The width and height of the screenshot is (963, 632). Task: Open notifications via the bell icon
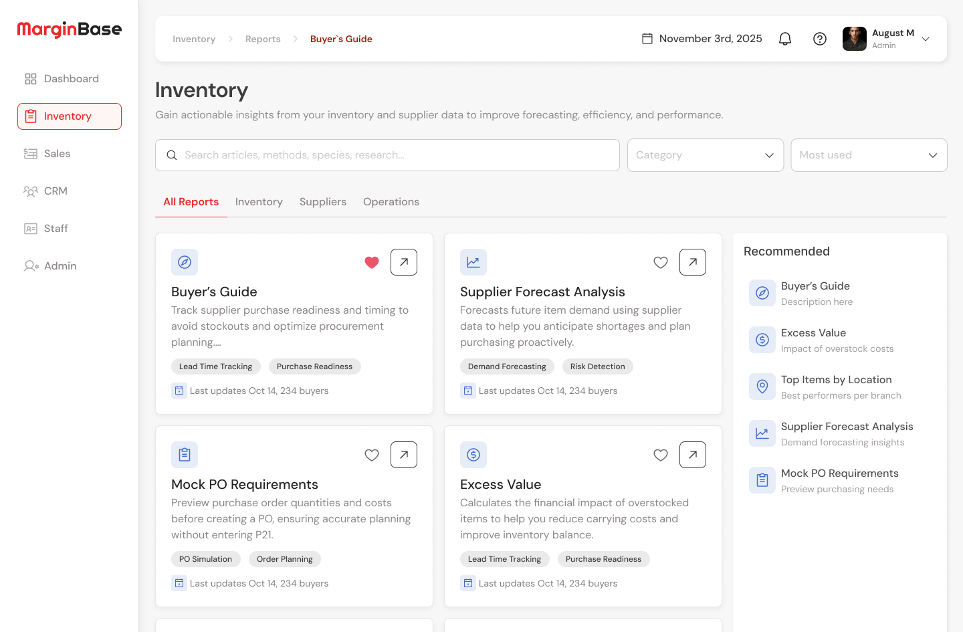784,38
